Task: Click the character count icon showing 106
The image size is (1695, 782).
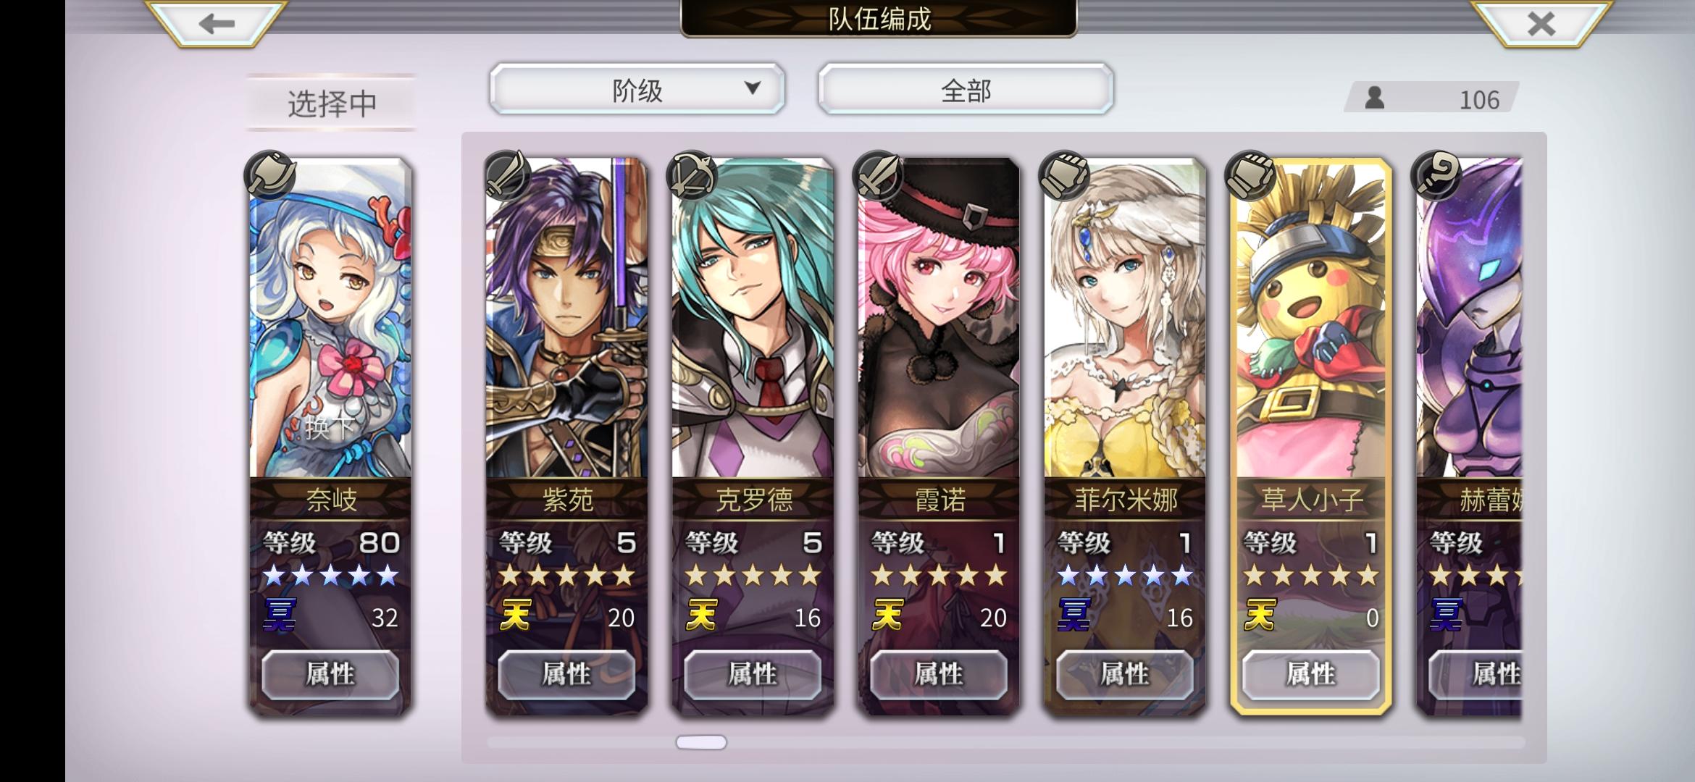Action: tap(1374, 98)
